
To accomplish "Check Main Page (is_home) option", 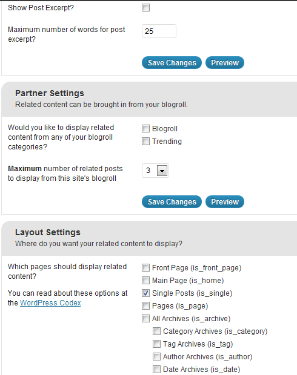I will 145,280.
